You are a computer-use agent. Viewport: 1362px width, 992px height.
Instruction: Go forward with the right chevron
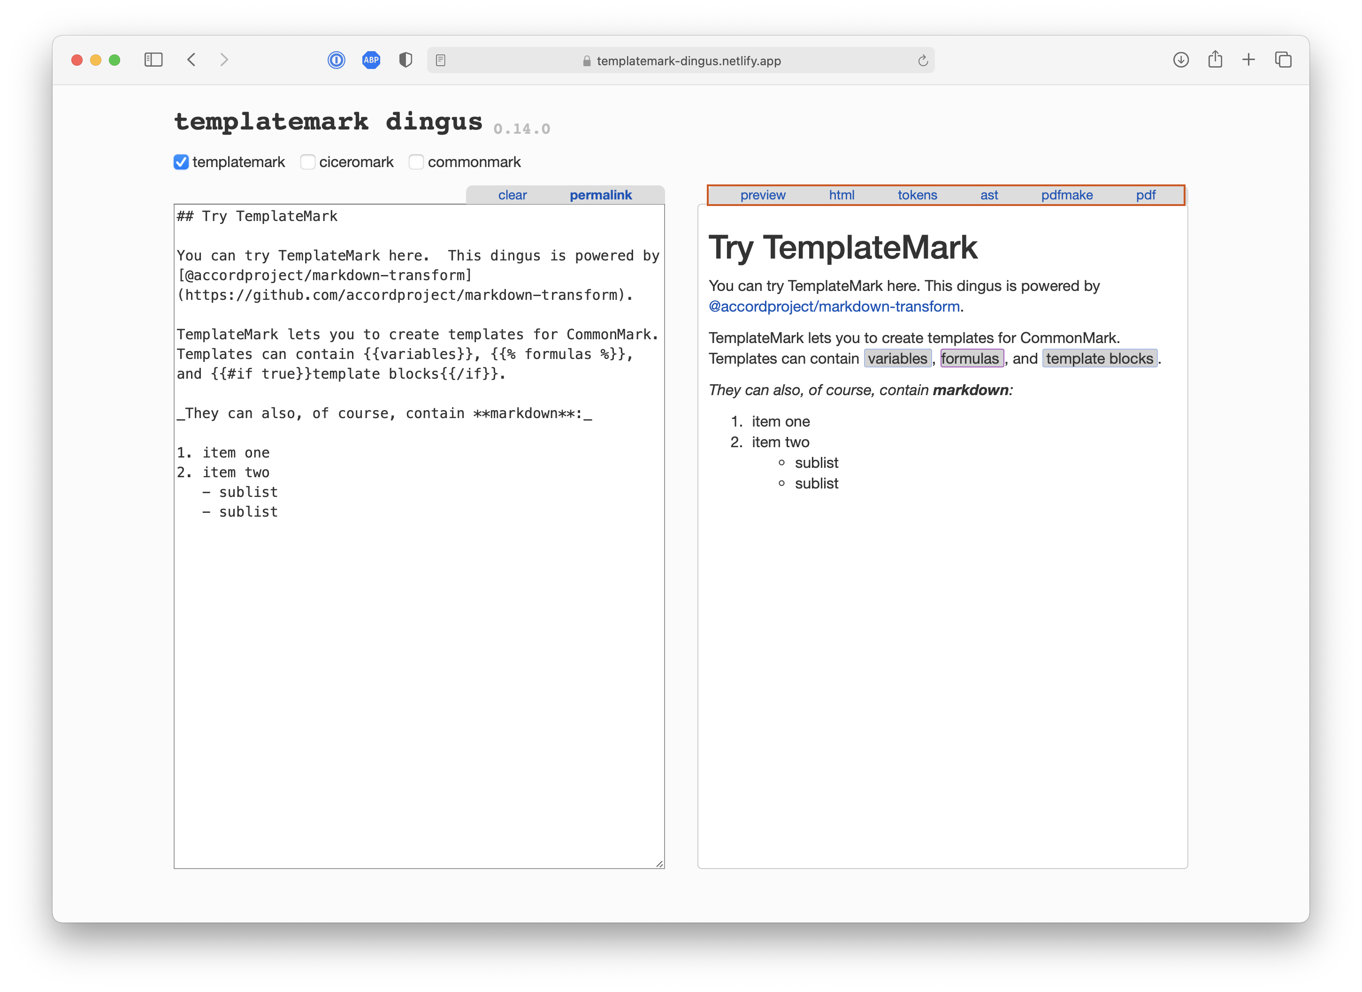tap(224, 60)
